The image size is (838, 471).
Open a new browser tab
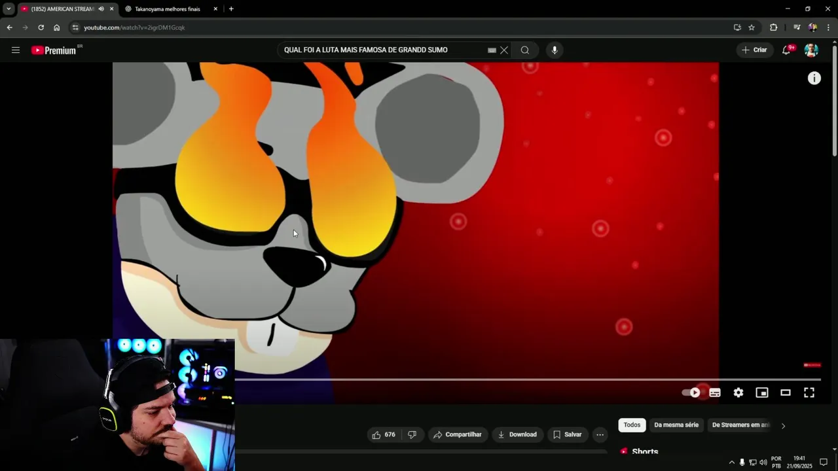(231, 9)
